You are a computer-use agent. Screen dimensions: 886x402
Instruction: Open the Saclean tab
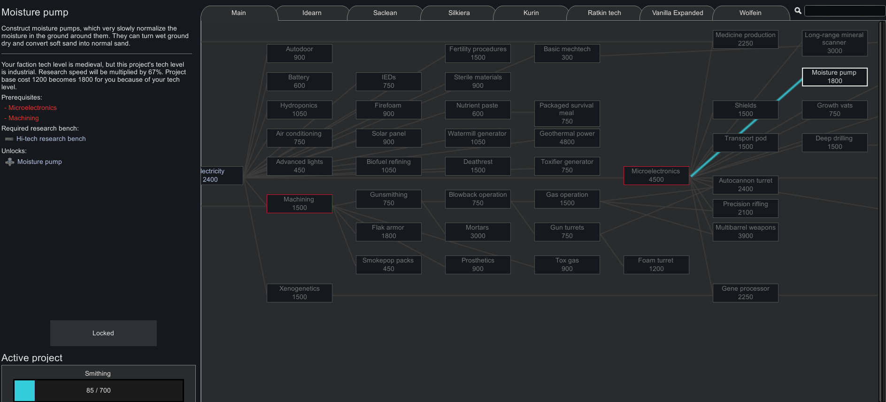click(385, 13)
